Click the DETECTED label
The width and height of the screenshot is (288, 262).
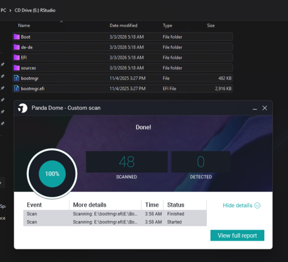[201, 177]
